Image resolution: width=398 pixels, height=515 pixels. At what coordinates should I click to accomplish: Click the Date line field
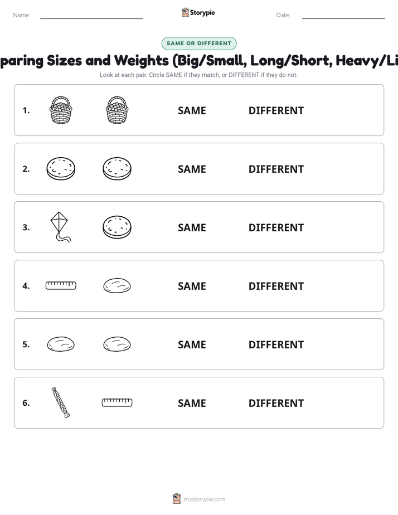[343, 15]
